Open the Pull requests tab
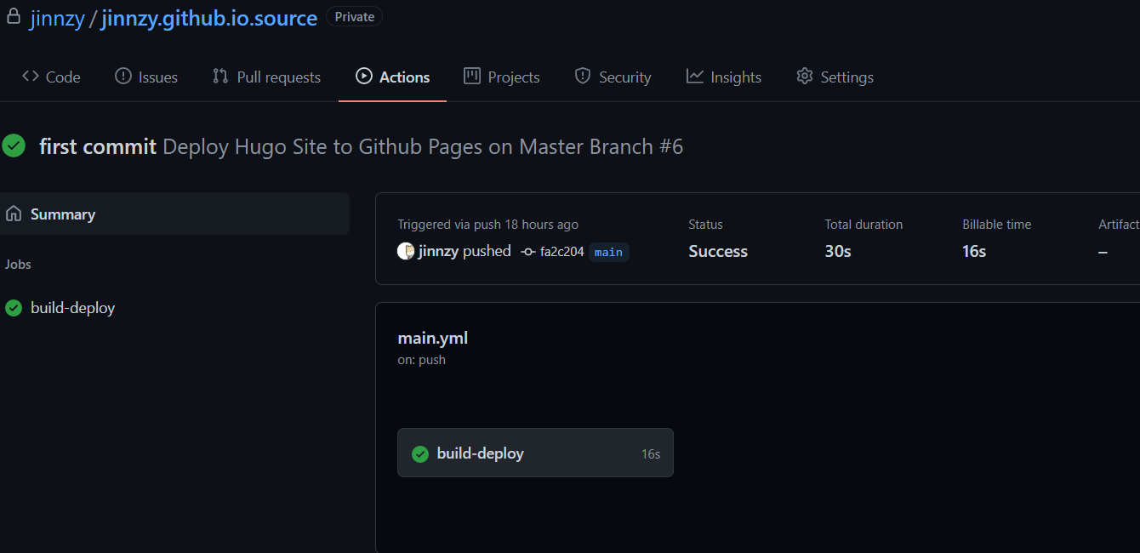Image resolution: width=1140 pixels, height=553 pixels. 266,77
